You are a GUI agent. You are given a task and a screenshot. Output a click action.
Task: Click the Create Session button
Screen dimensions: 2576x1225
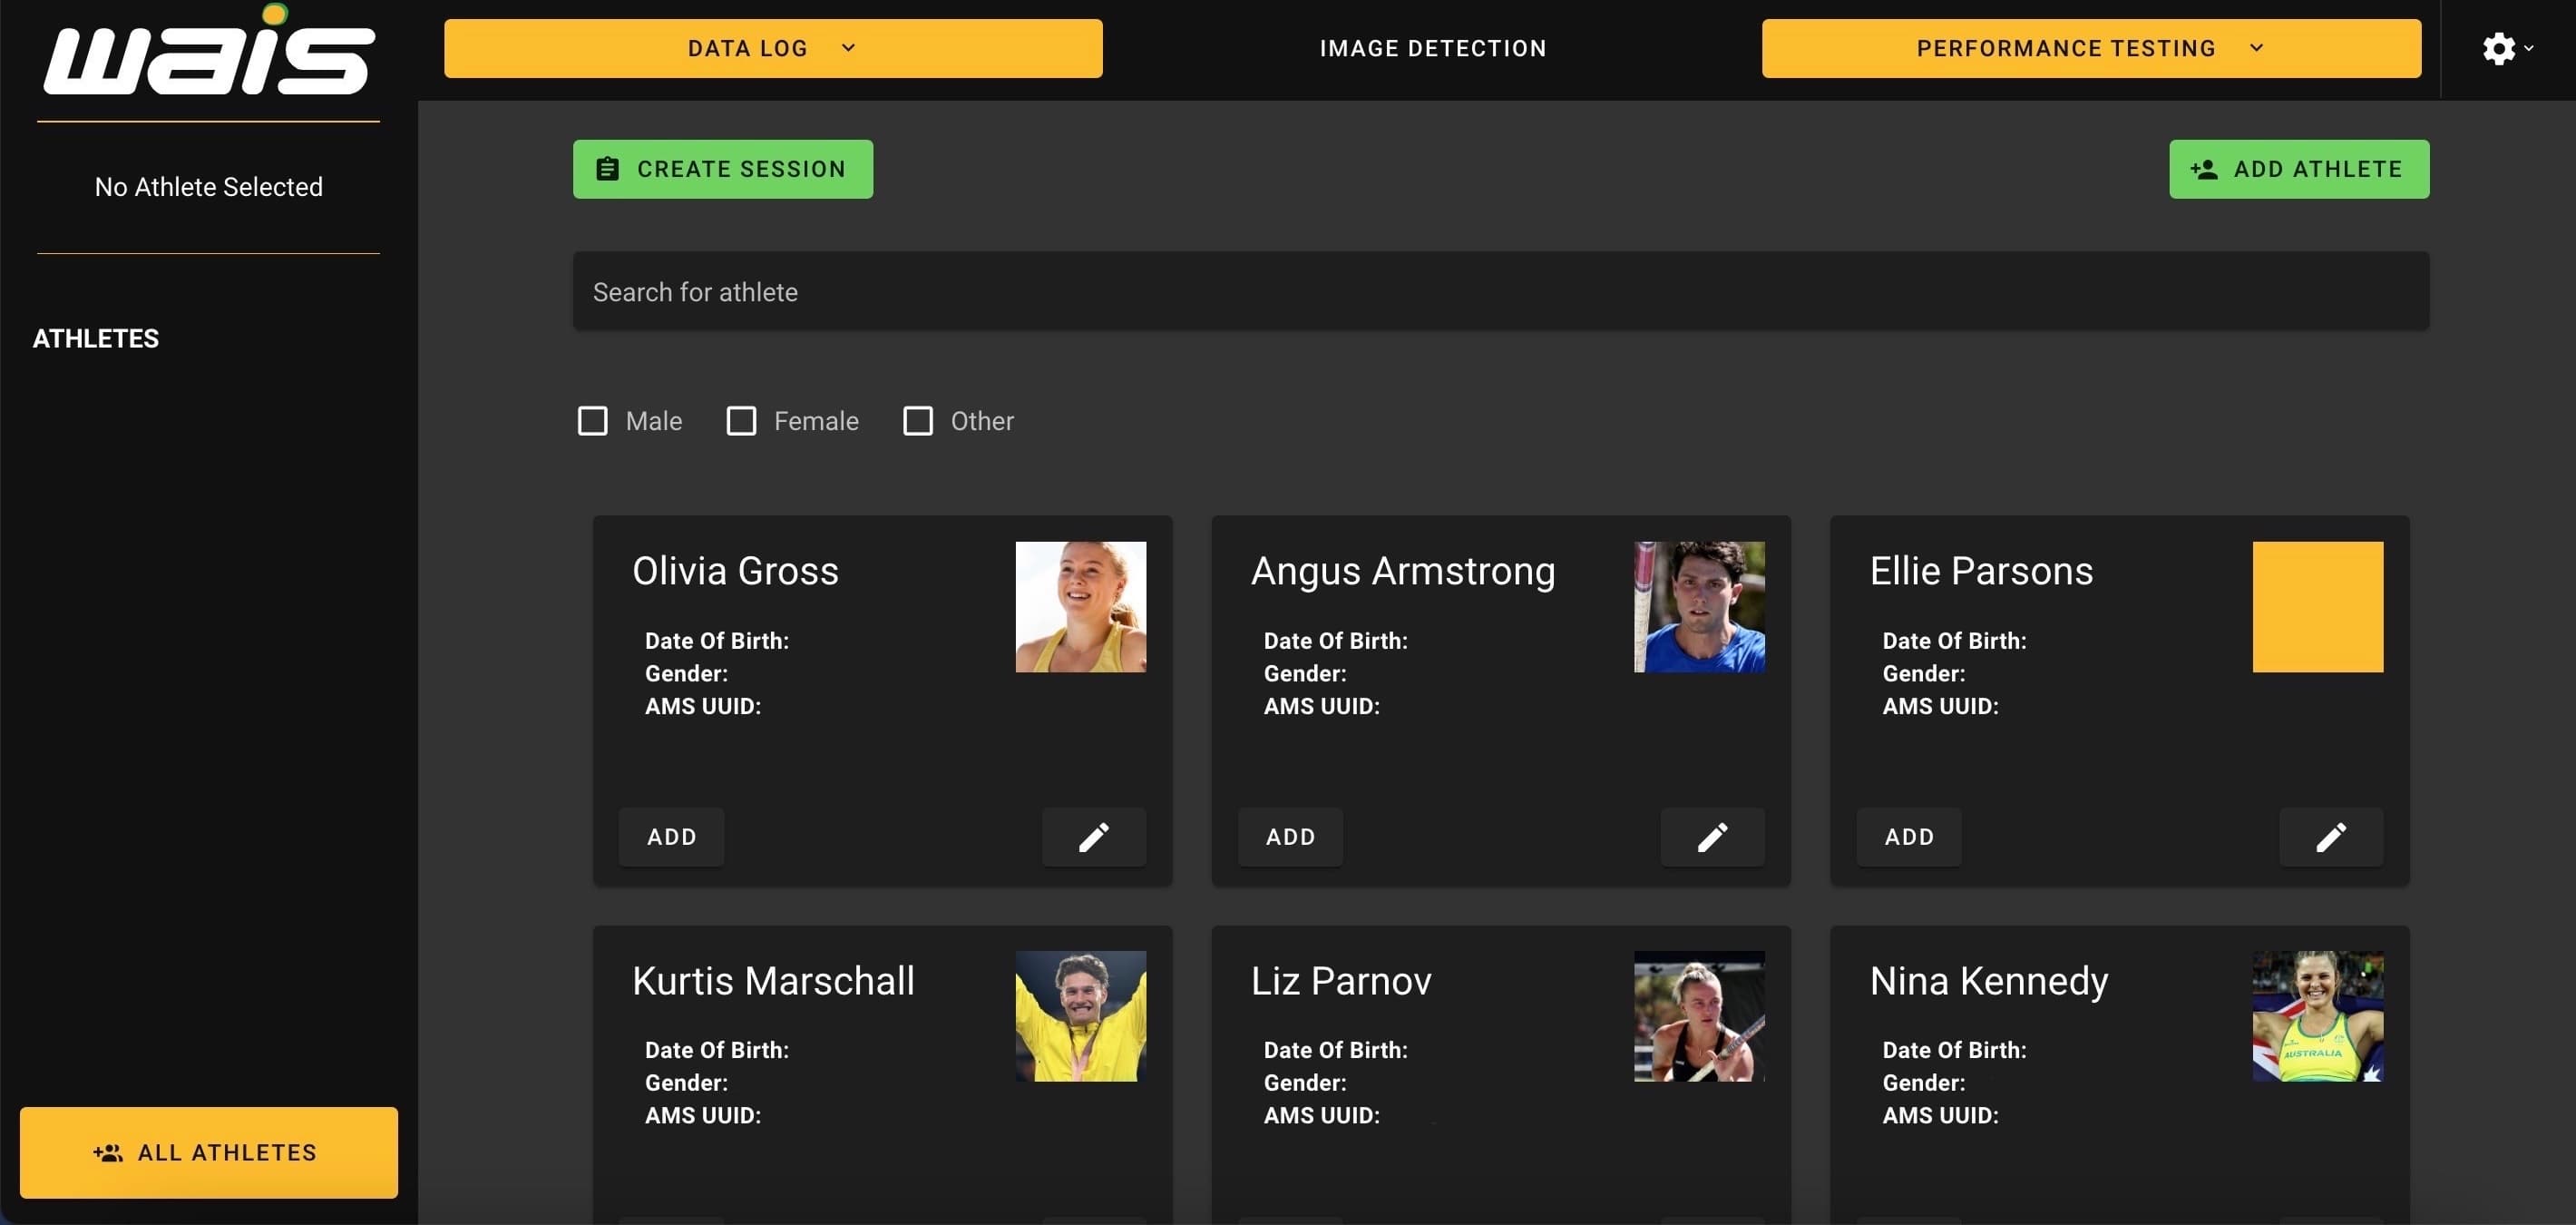point(722,169)
